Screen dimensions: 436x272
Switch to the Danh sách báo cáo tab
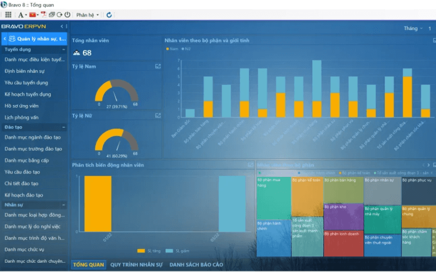pyautogui.click(x=196, y=265)
